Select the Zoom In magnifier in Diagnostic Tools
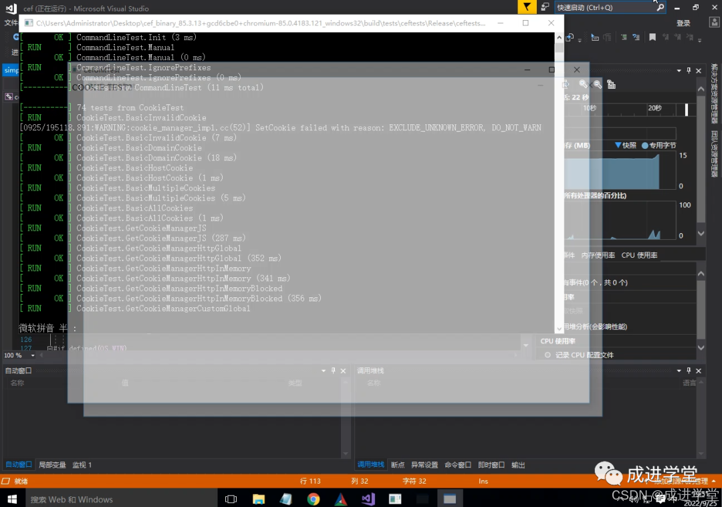 pos(582,84)
